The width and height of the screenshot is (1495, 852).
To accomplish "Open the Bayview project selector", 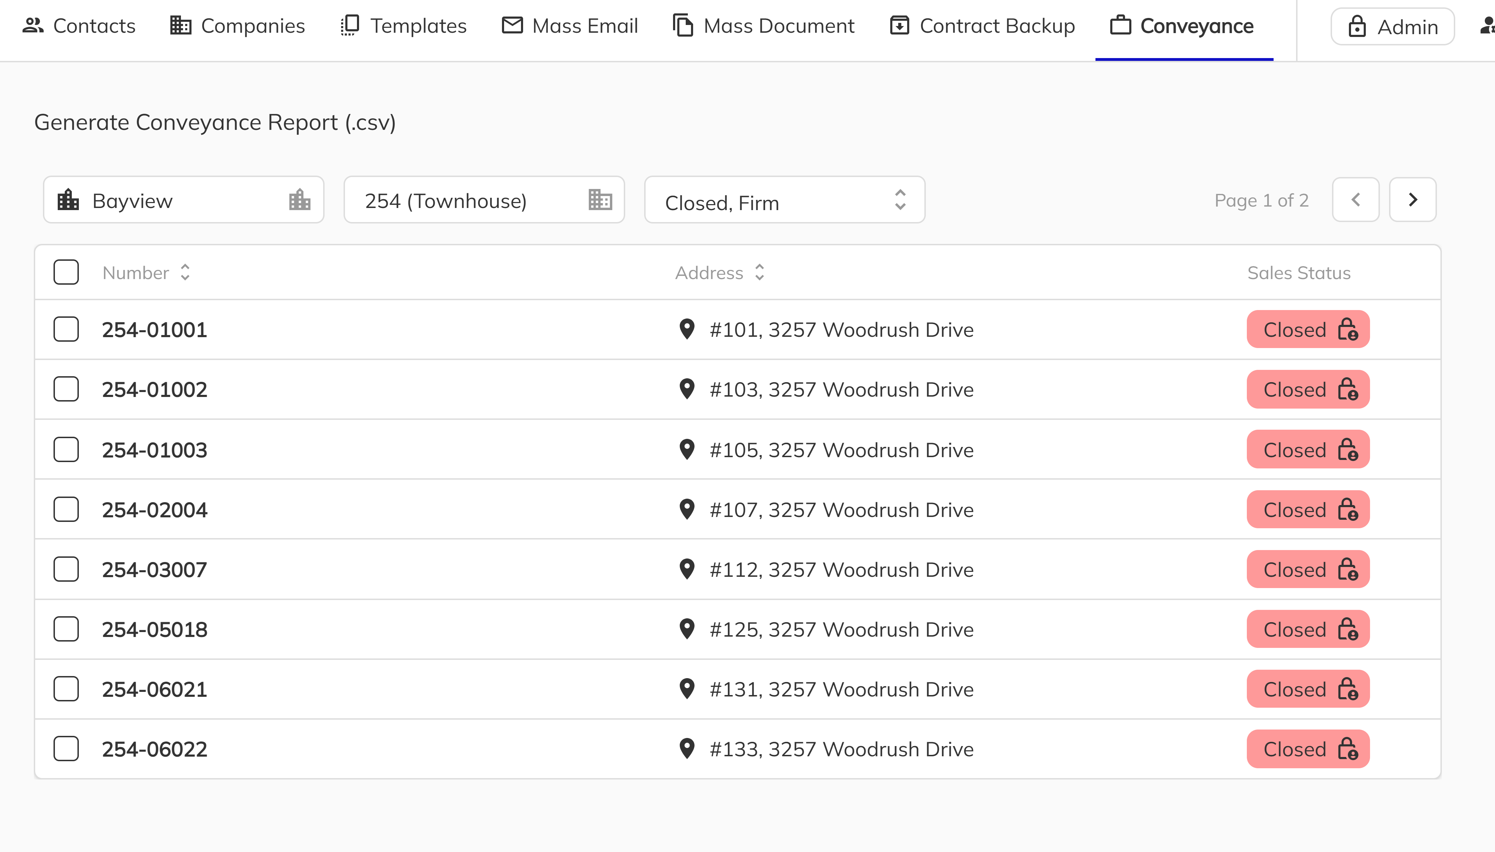I will (183, 200).
